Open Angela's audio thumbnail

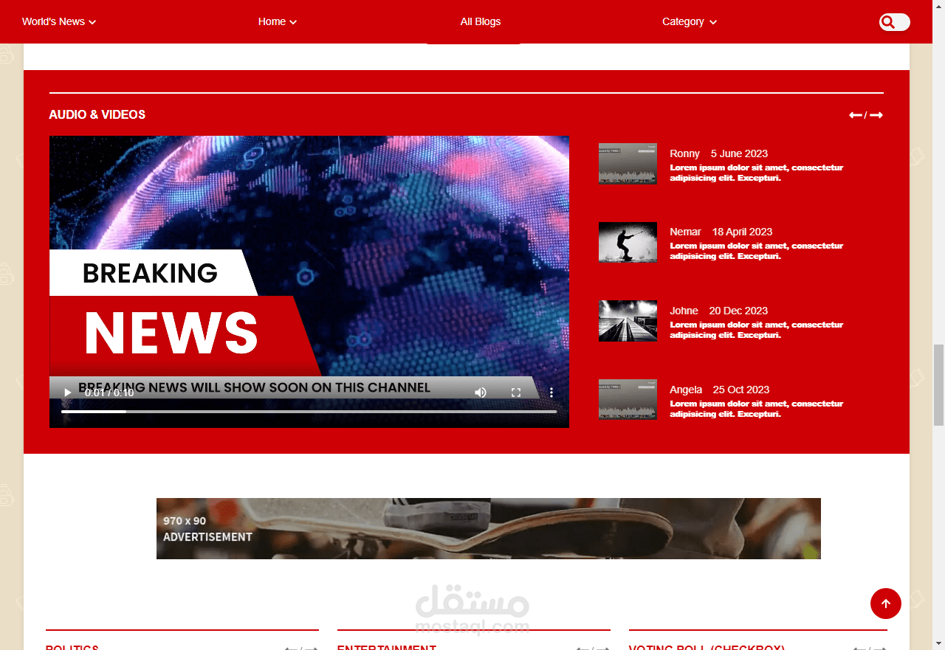click(x=628, y=399)
